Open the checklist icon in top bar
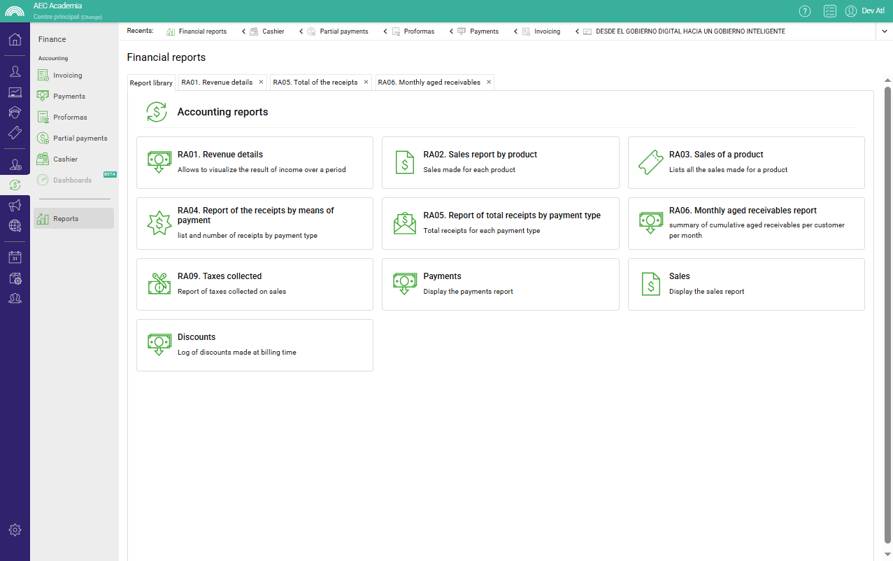Image resolution: width=893 pixels, height=561 pixels. point(829,10)
